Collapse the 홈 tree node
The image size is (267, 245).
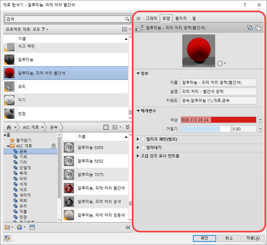coord(5,135)
